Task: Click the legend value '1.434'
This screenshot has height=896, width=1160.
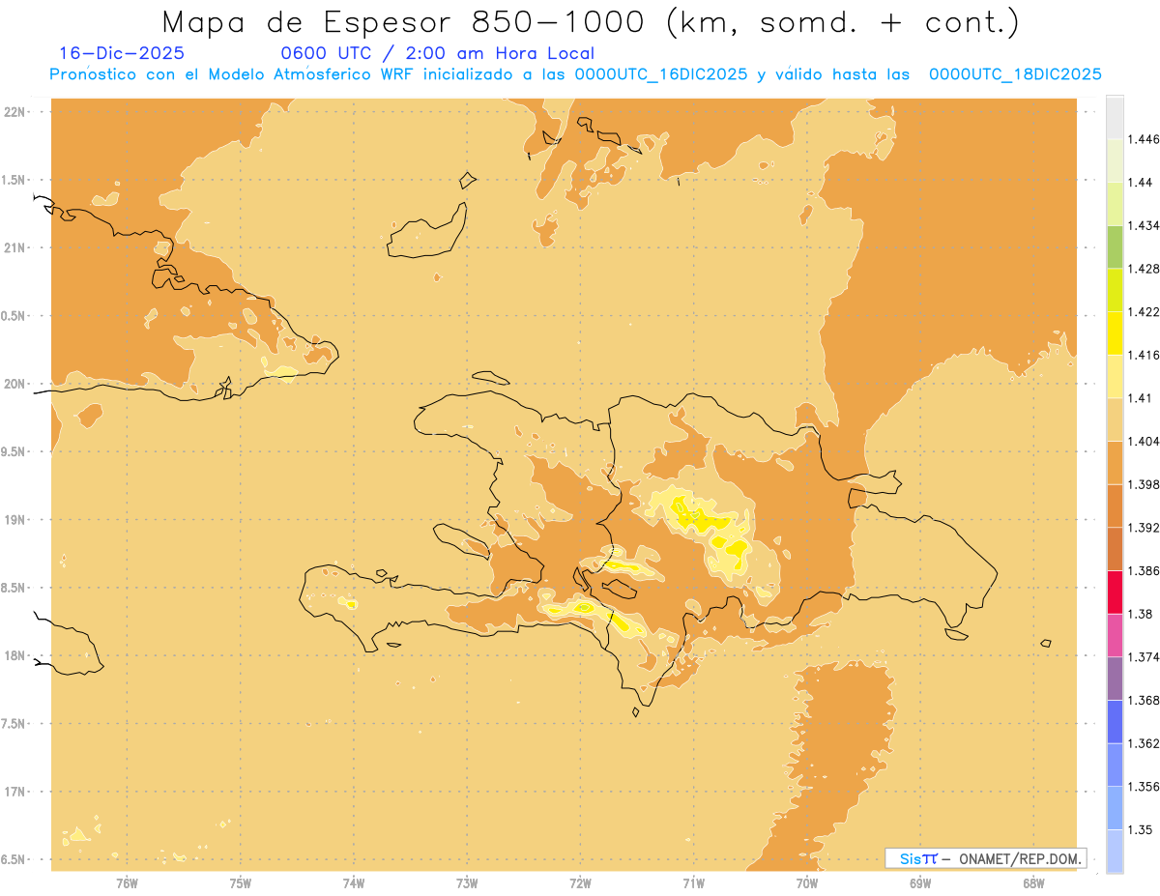Action: click(x=1145, y=225)
